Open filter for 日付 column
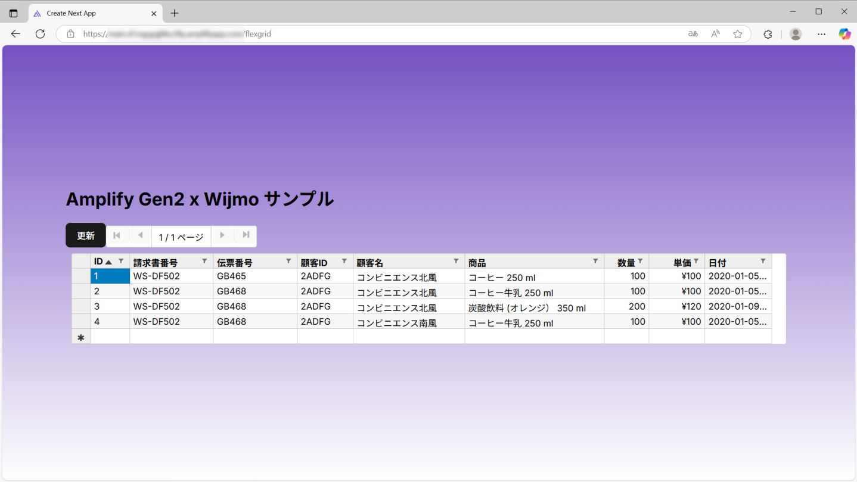The width and height of the screenshot is (857, 482). point(763,262)
